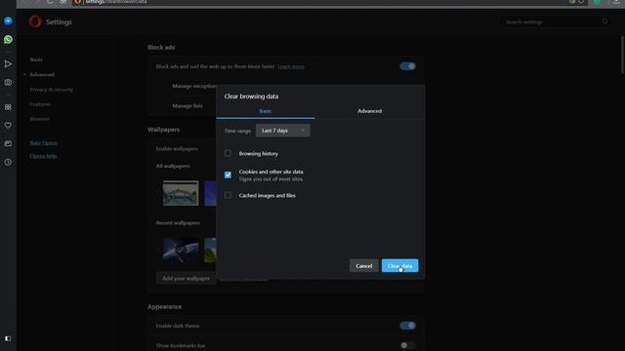Click the Opera logo beside Settings
Screen dimensions: 625x351
coord(35,21)
